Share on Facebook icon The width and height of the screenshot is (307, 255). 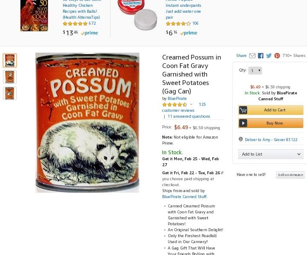pos(261,56)
